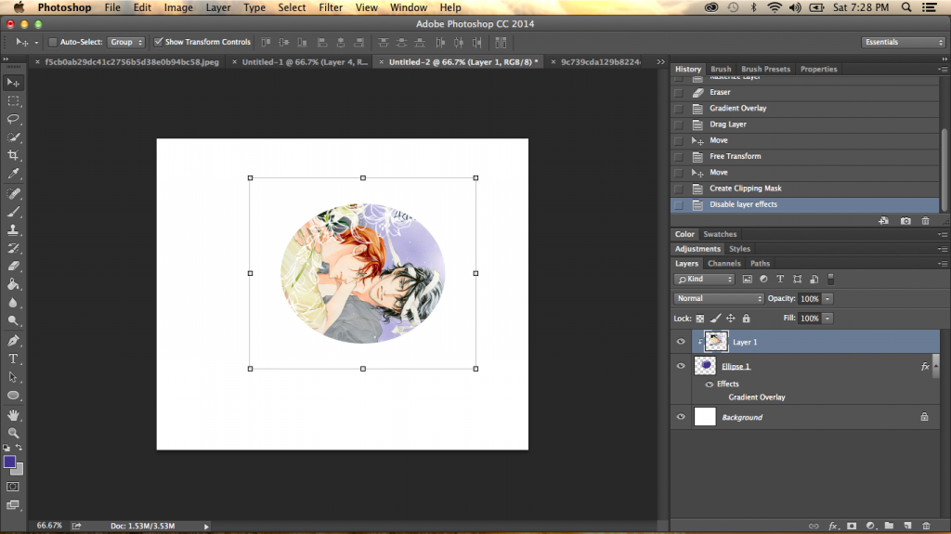Hide the Background layer
Viewport: 951px width, 534px height.
pos(681,417)
